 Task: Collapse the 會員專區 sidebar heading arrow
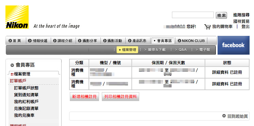pyautogui.click(x=12, y=65)
